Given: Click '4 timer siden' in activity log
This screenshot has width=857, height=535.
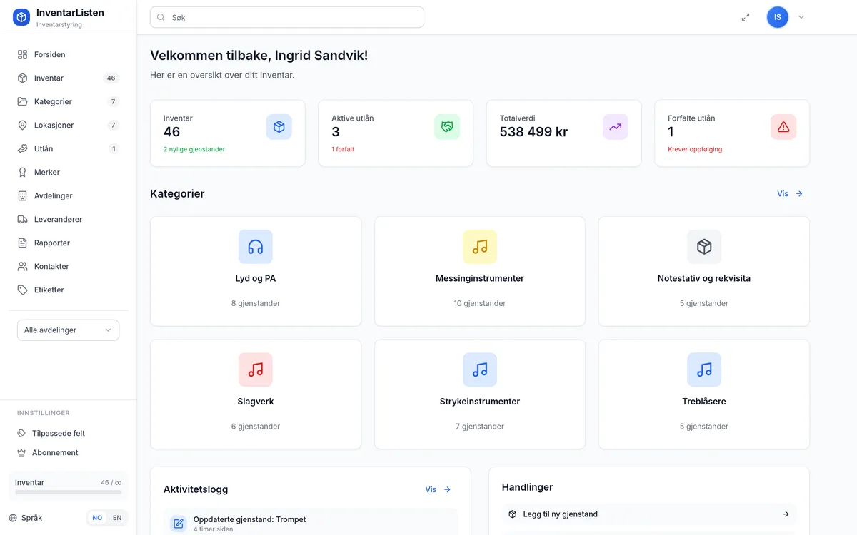Looking at the screenshot, I should pyautogui.click(x=213, y=529).
